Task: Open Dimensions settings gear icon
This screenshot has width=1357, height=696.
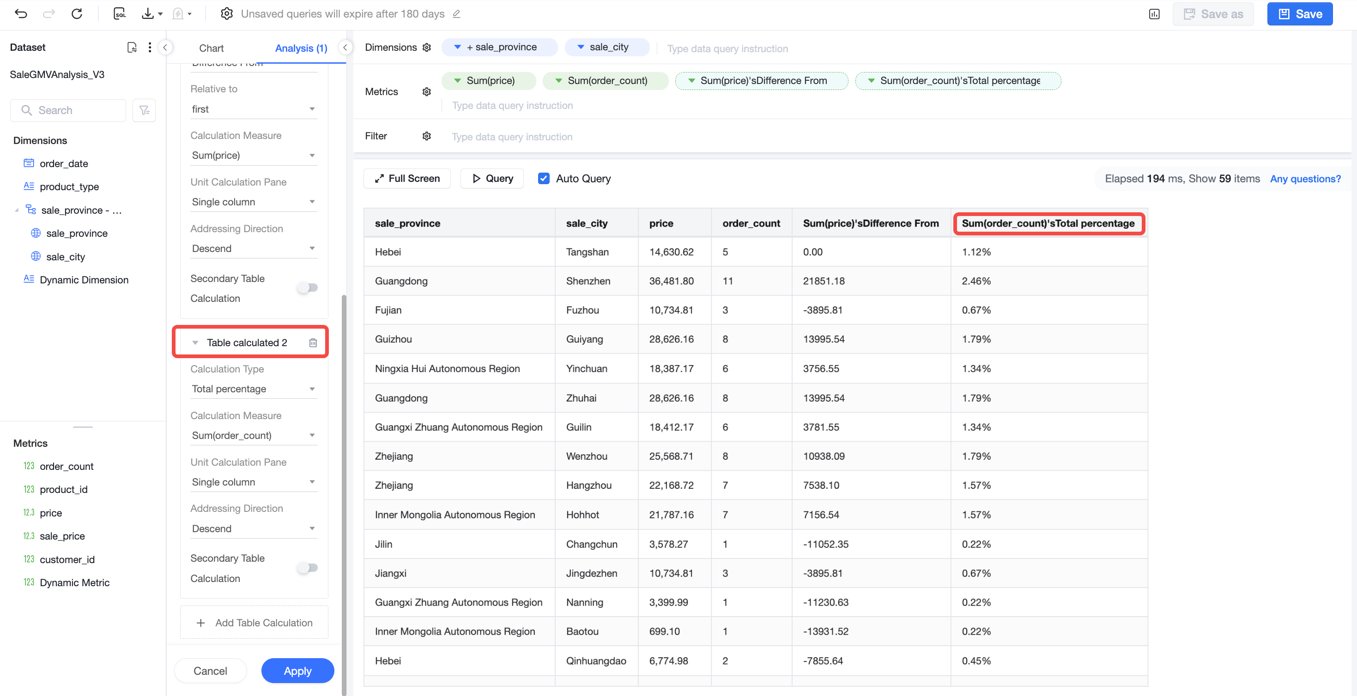Action: click(x=427, y=48)
